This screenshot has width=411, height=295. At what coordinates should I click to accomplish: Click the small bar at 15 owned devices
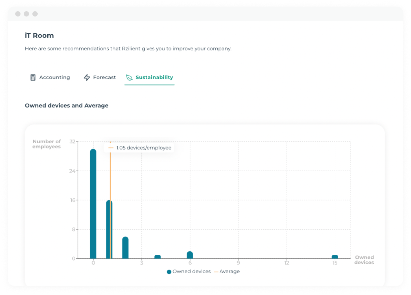(x=335, y=256)
